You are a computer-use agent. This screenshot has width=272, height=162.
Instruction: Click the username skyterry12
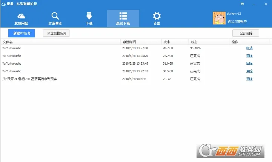234,14
